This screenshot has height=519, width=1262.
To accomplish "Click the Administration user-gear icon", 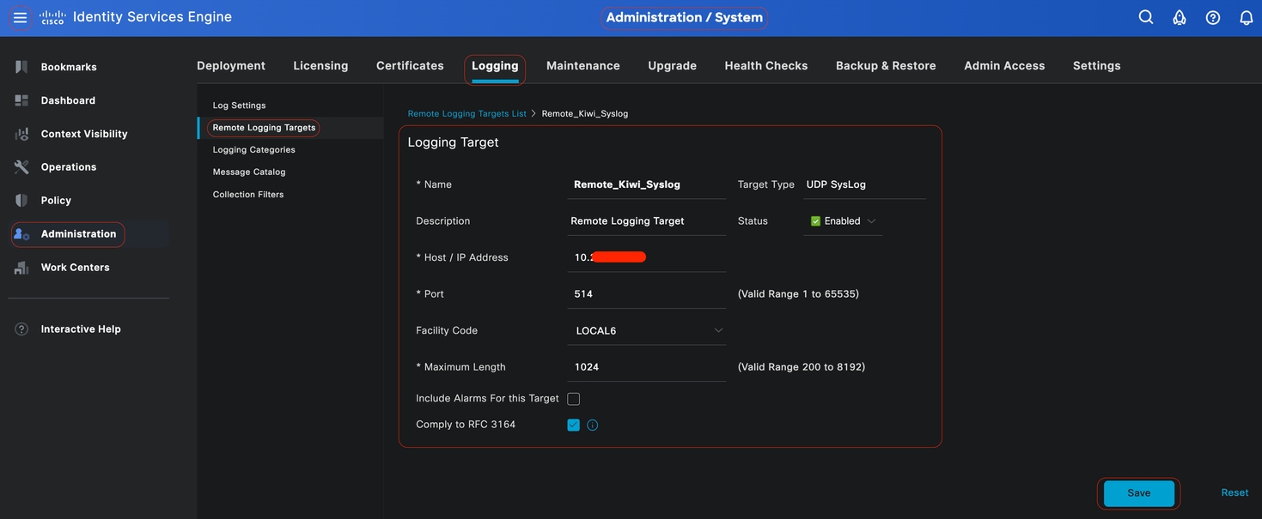I will (21, 234).
